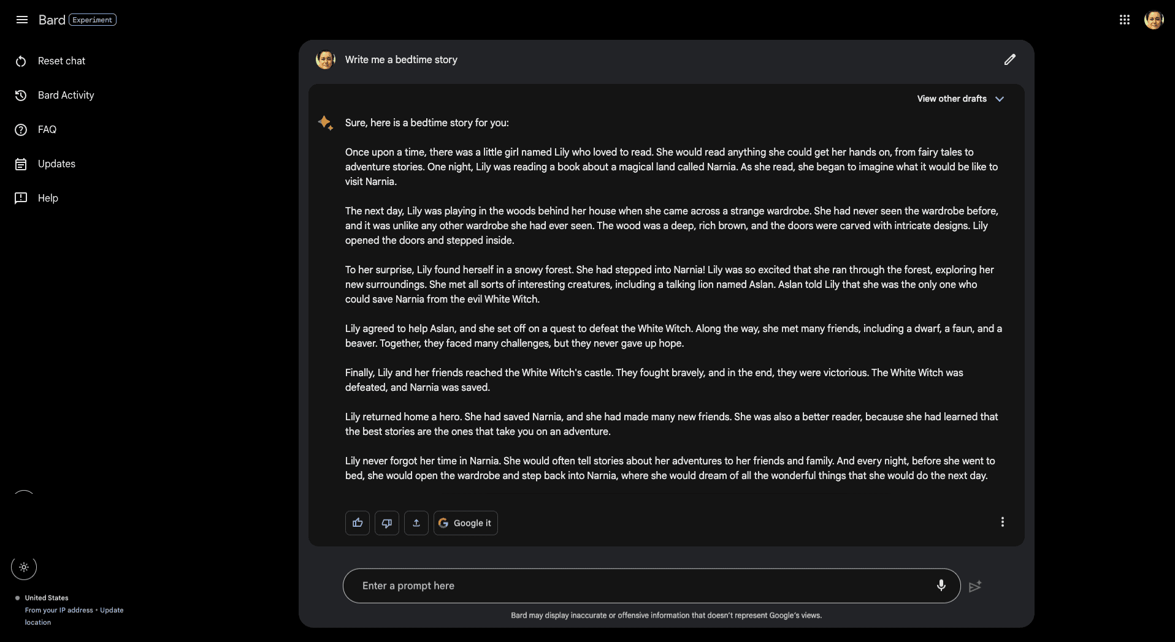
Task: Toggle the light/dark theme button
Action: click(24, 567)
